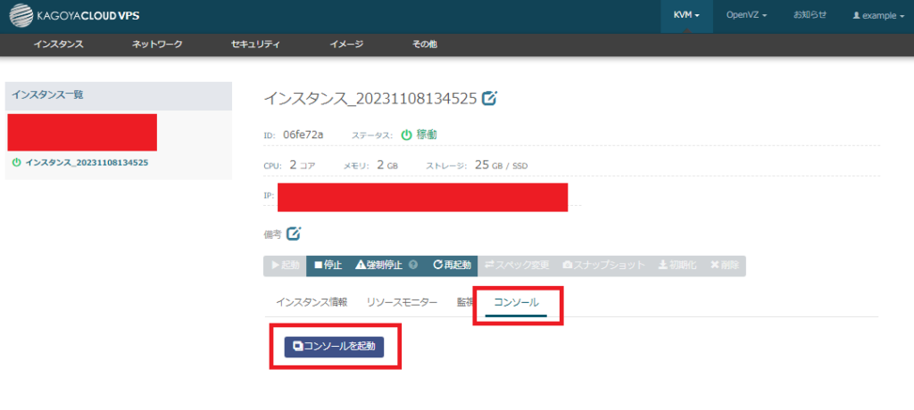This screenshot has width=914, height=410.
Task: Click the お知らせ notifications link
Action: coord(810,15)
